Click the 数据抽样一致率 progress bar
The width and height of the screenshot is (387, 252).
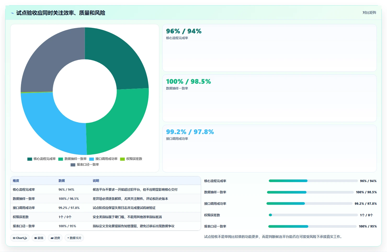click(x=310, y=192)
